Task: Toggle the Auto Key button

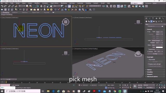Action: pos(140,85)
